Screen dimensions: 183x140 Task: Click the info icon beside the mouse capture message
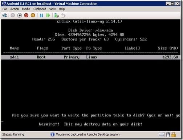pos(53,134)
